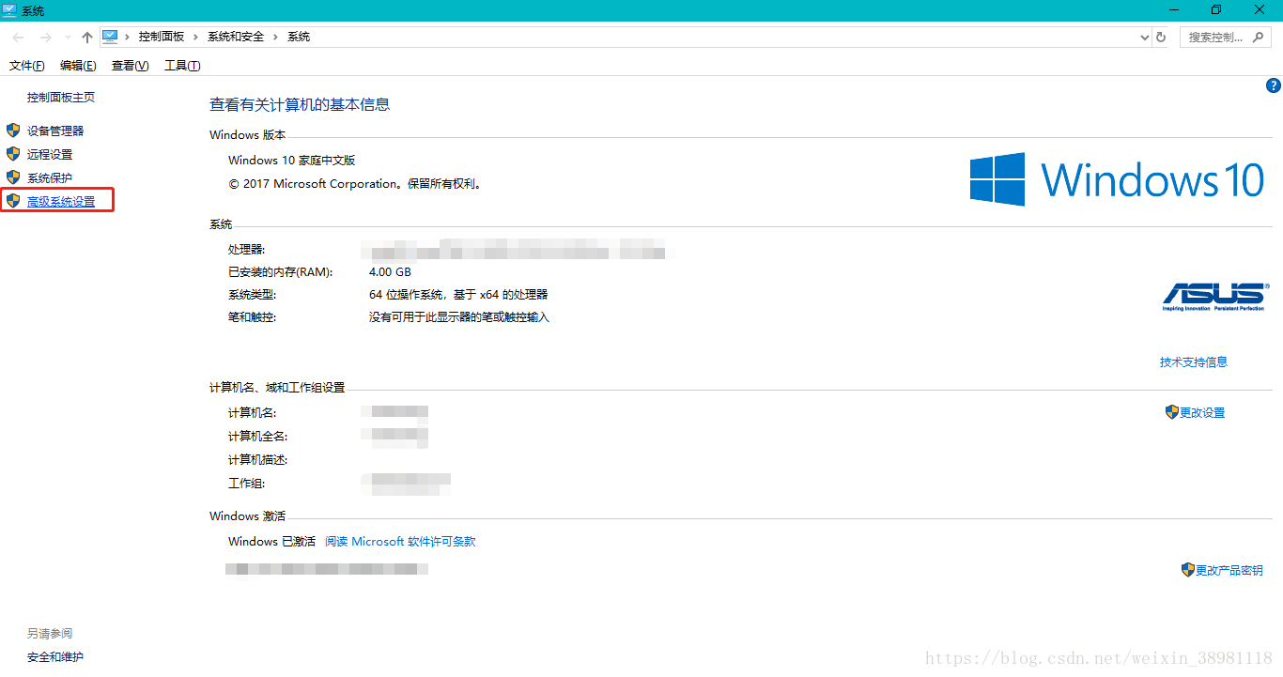1283x677 pixels.
Task: Click the back navigation arrow
Action: 18,37
